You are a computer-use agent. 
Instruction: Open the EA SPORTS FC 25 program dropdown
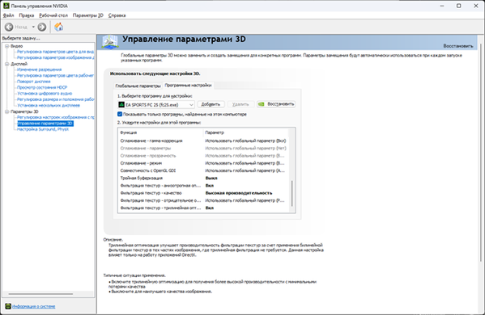tap(156, 105)
